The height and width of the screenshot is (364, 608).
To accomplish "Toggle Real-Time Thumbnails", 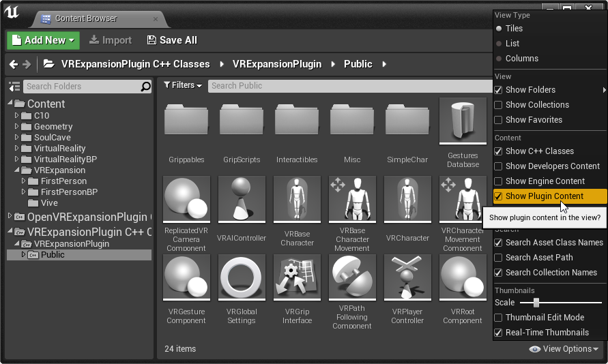I will coord(498,333).
